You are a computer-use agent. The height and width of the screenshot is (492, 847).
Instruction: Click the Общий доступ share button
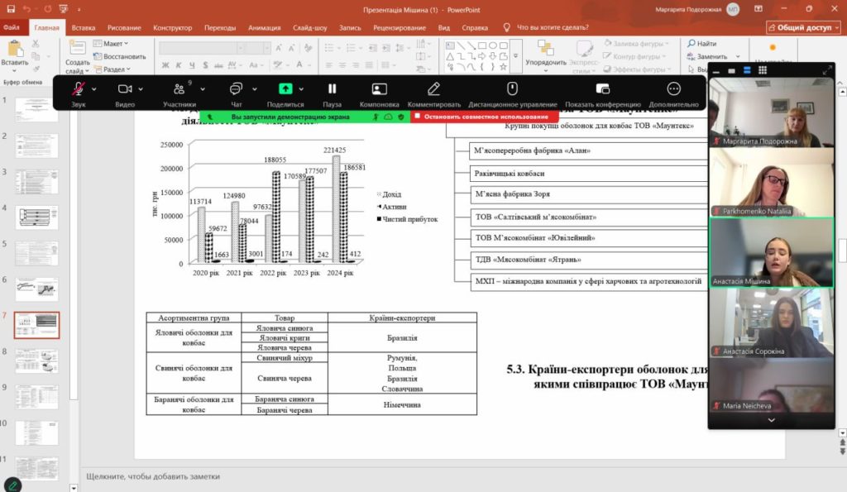click(803, 26)
